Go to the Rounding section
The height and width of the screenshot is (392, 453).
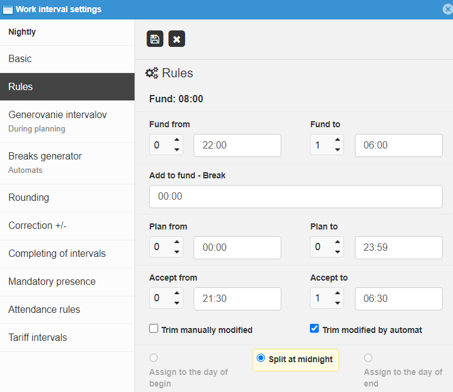[x=68, y=198]
